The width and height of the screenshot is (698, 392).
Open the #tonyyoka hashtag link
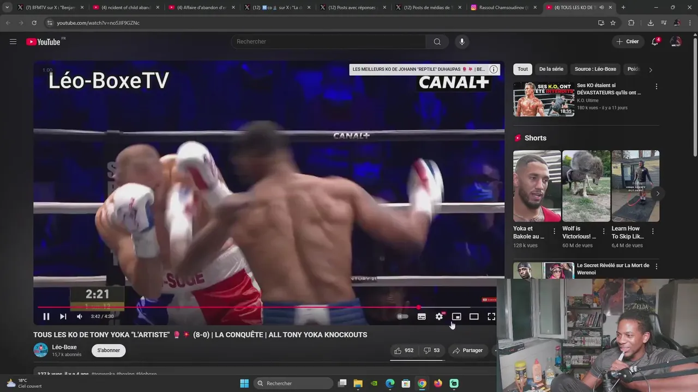pyautogui.click(x=103, y=374)
